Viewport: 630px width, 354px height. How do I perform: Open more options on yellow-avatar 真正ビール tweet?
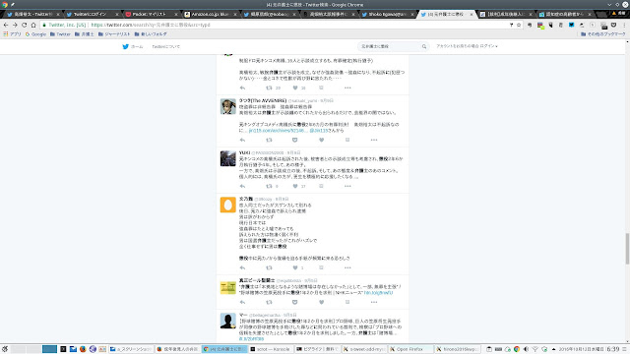(374, 302)
